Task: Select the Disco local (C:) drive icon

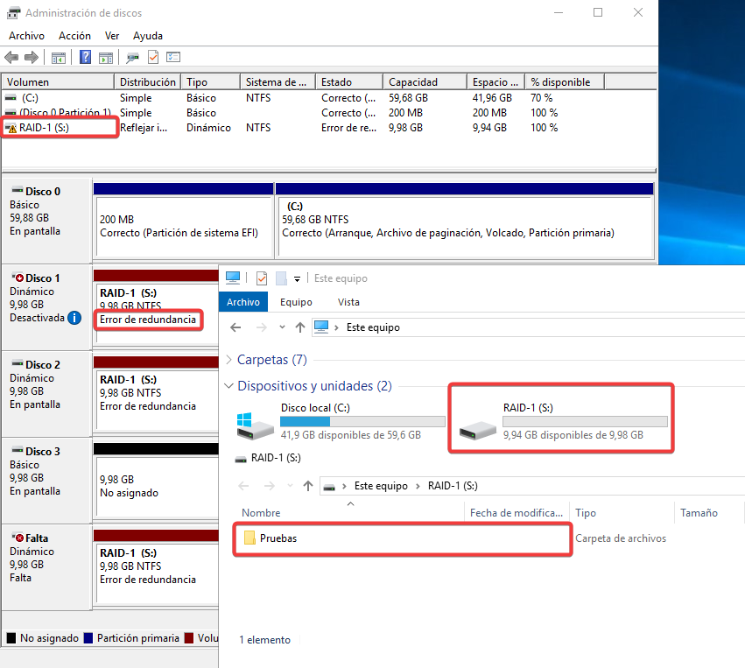Action: click(257, 423)
